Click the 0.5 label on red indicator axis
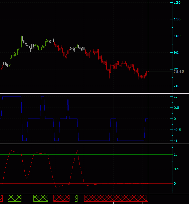This screenshot has width=189, height=204. (x=177, y=169)
